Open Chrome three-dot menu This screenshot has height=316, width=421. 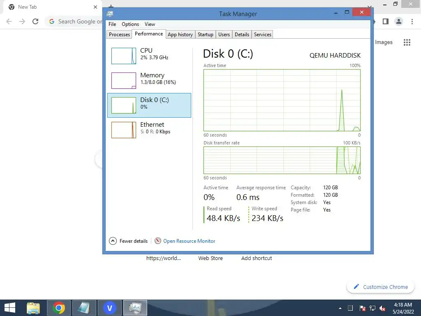[x=412, y=21]
